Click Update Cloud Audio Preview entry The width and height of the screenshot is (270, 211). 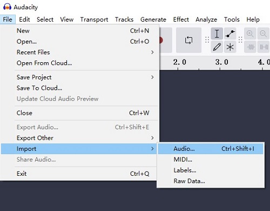point(80,99)
